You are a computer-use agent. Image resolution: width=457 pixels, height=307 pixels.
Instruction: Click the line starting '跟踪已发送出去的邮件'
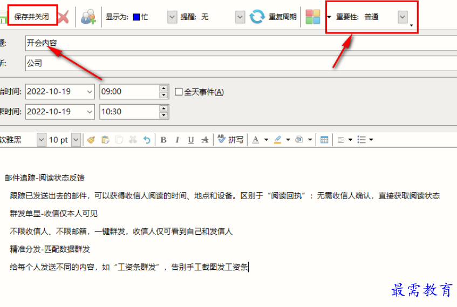pyautogui.click(x=224, y=196)
